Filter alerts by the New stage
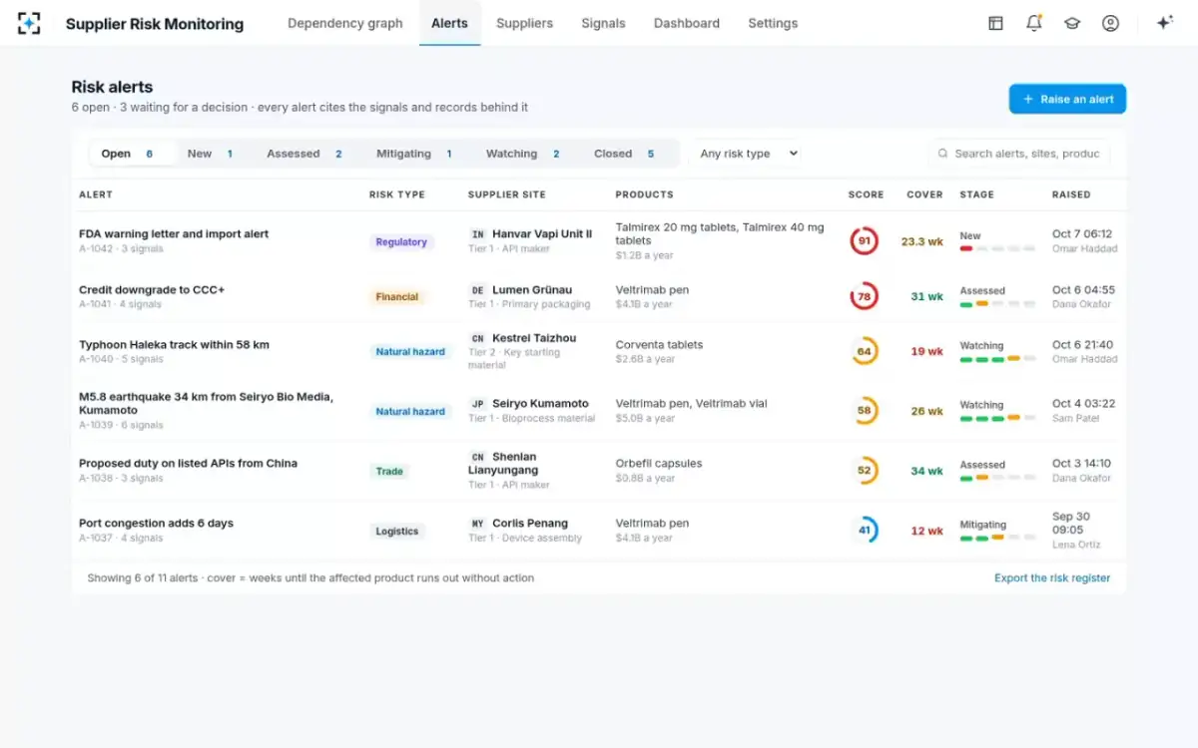Image resolution: width=1198 pixels, height=748 pixels. [211, 154]
